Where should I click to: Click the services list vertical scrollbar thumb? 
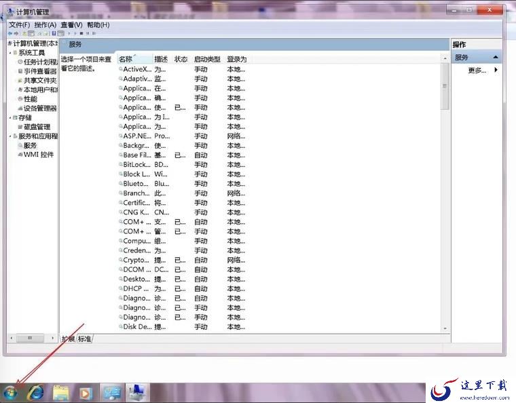click(x=445, y=86)
